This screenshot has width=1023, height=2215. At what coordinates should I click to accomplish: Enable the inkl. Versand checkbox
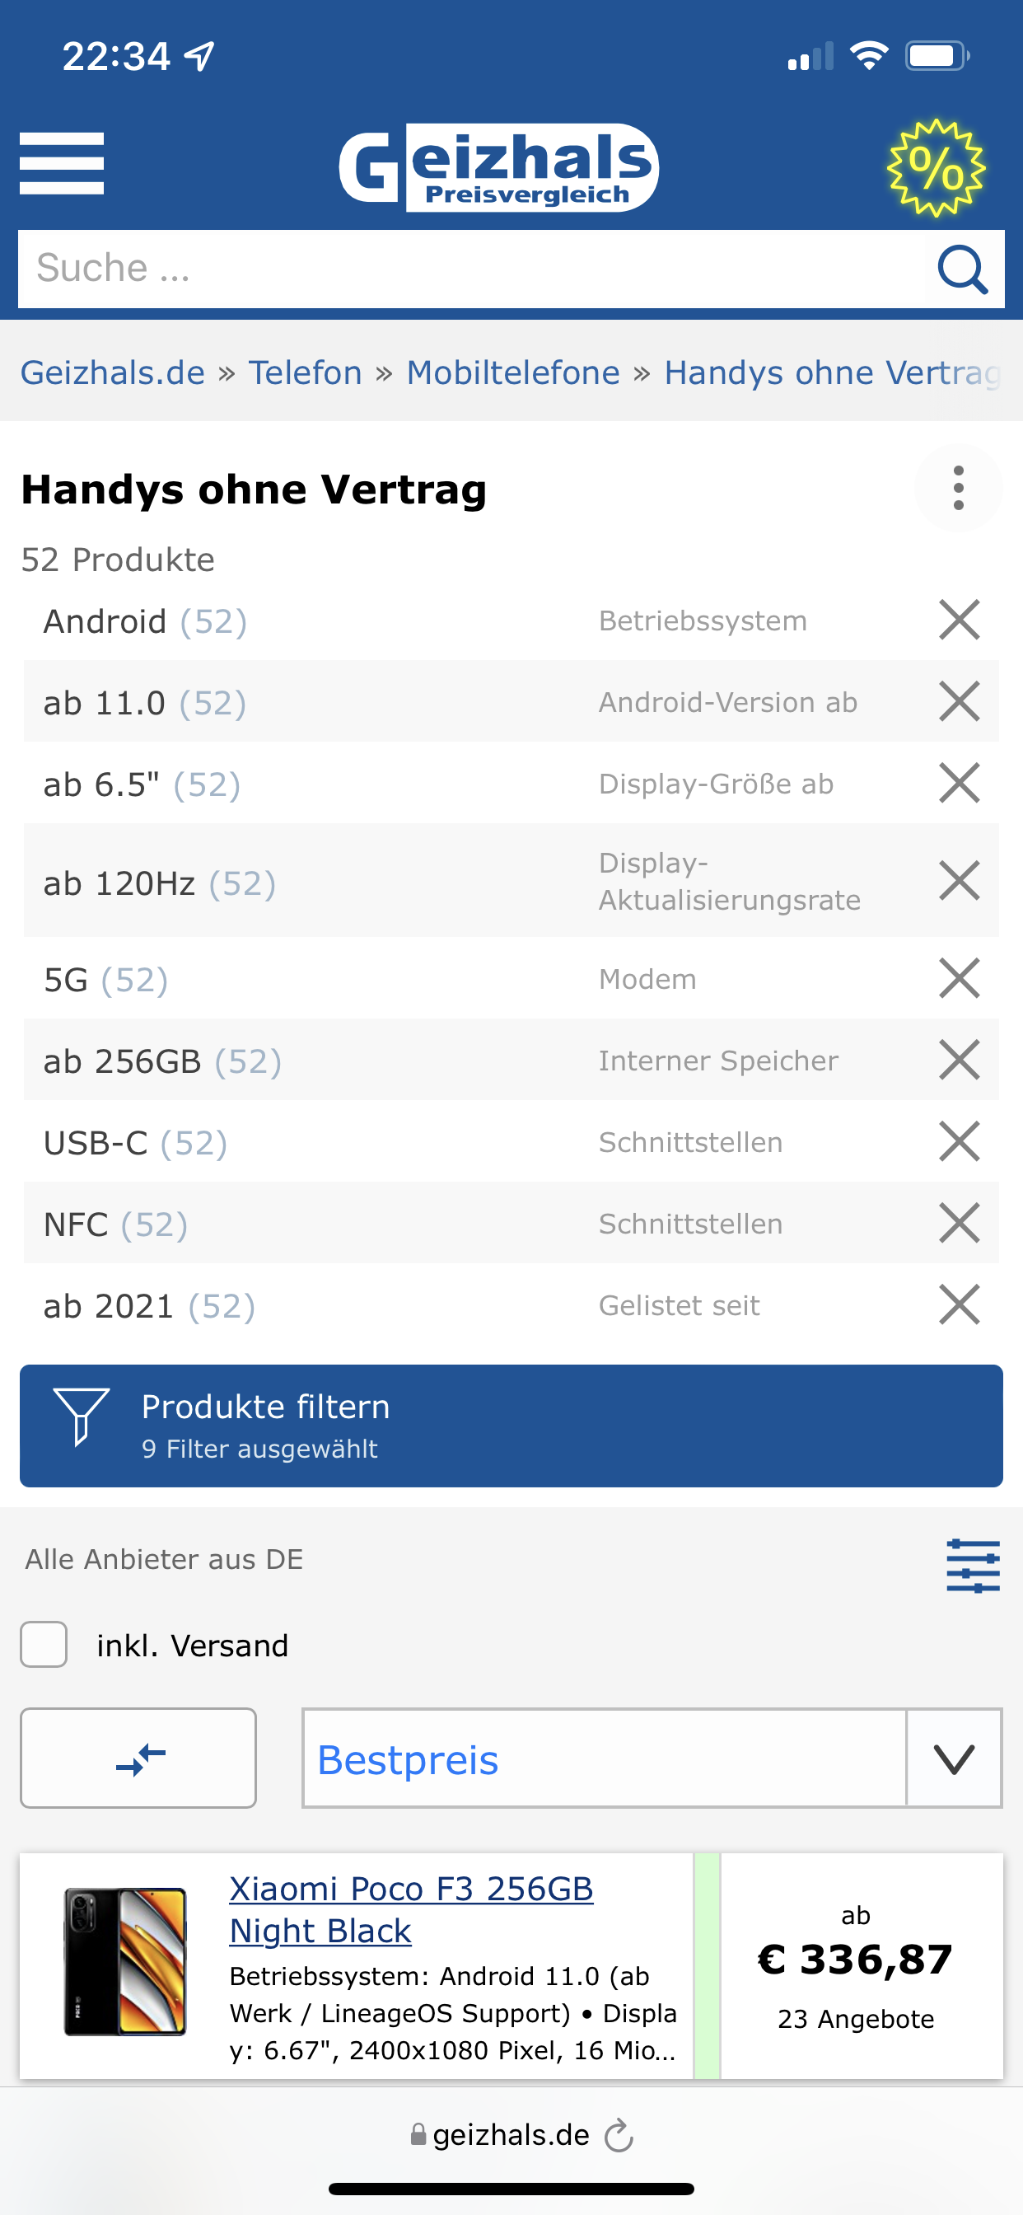tap(44, 1645)
